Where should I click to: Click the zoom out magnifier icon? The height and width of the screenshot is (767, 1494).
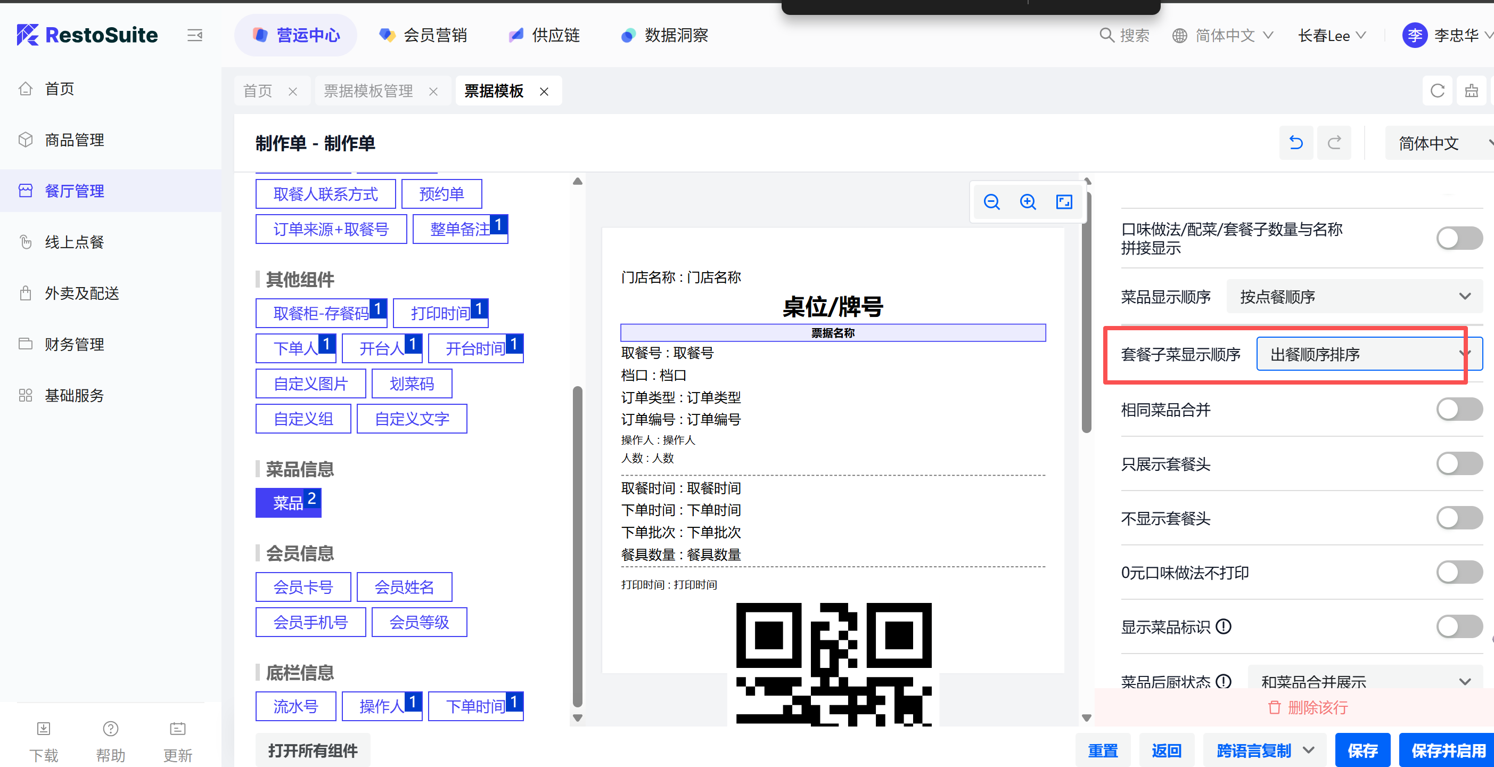pos(991,202)
